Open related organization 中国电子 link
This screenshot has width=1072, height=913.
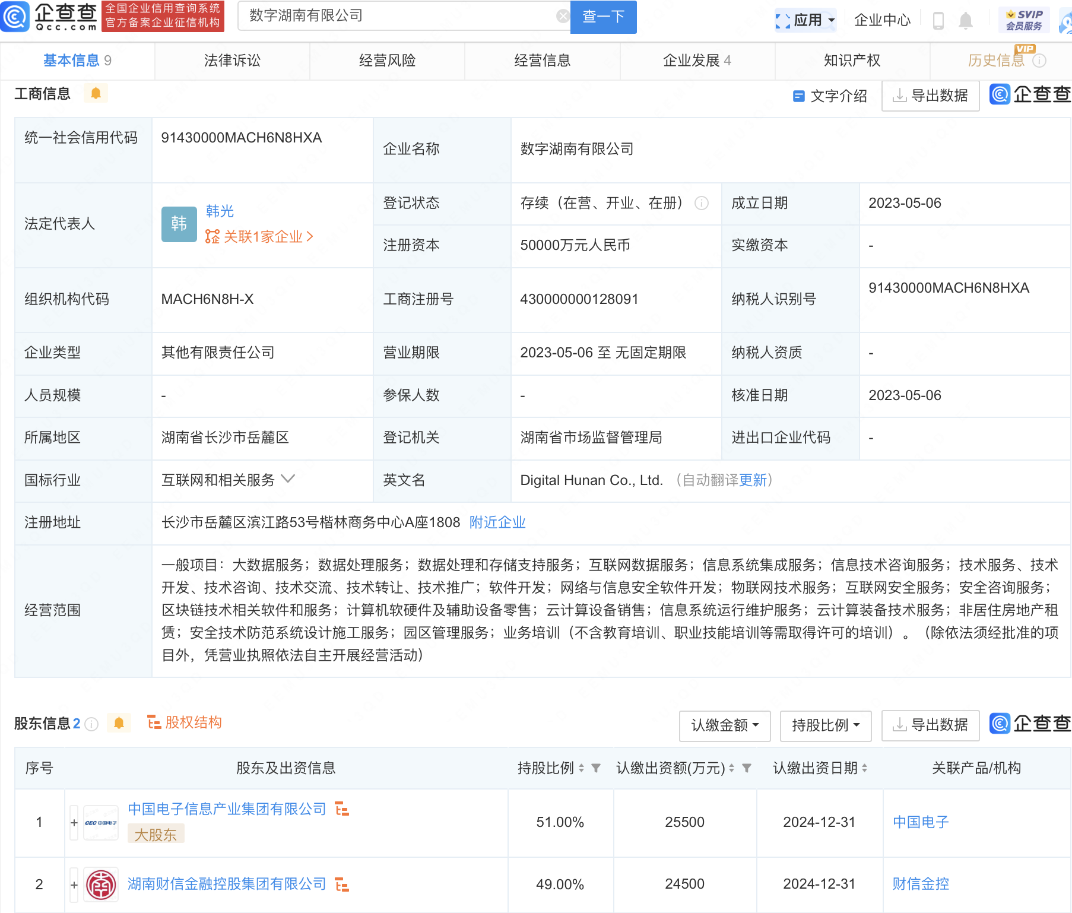pyautogui.click(x=921, y=823)
